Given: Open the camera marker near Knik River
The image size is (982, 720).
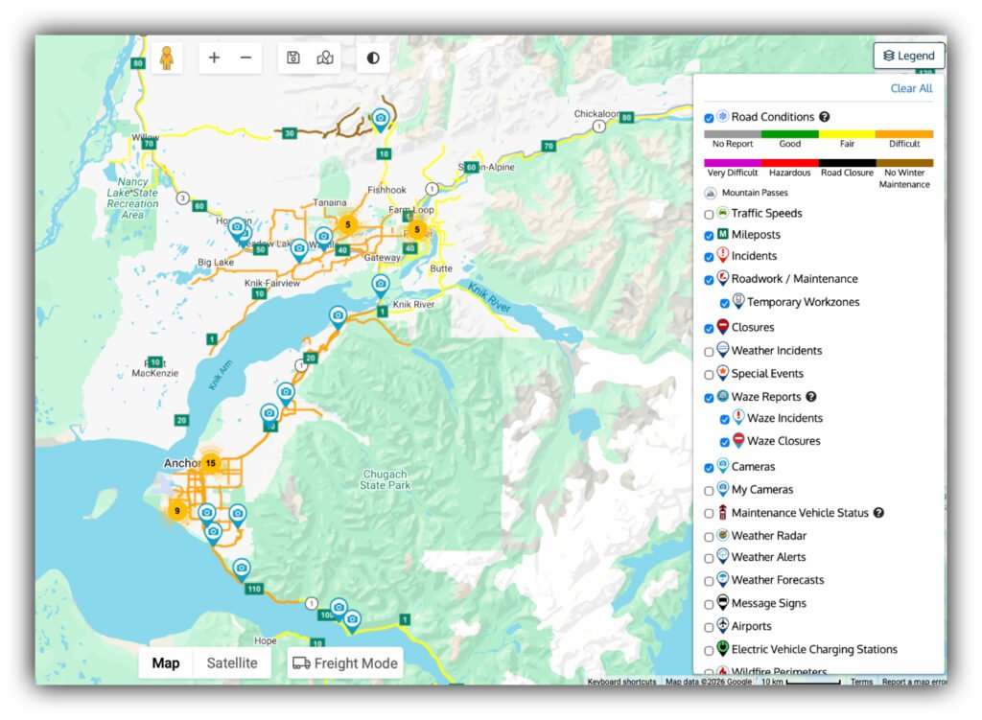Looking at the screenshot, I should 381,285.
